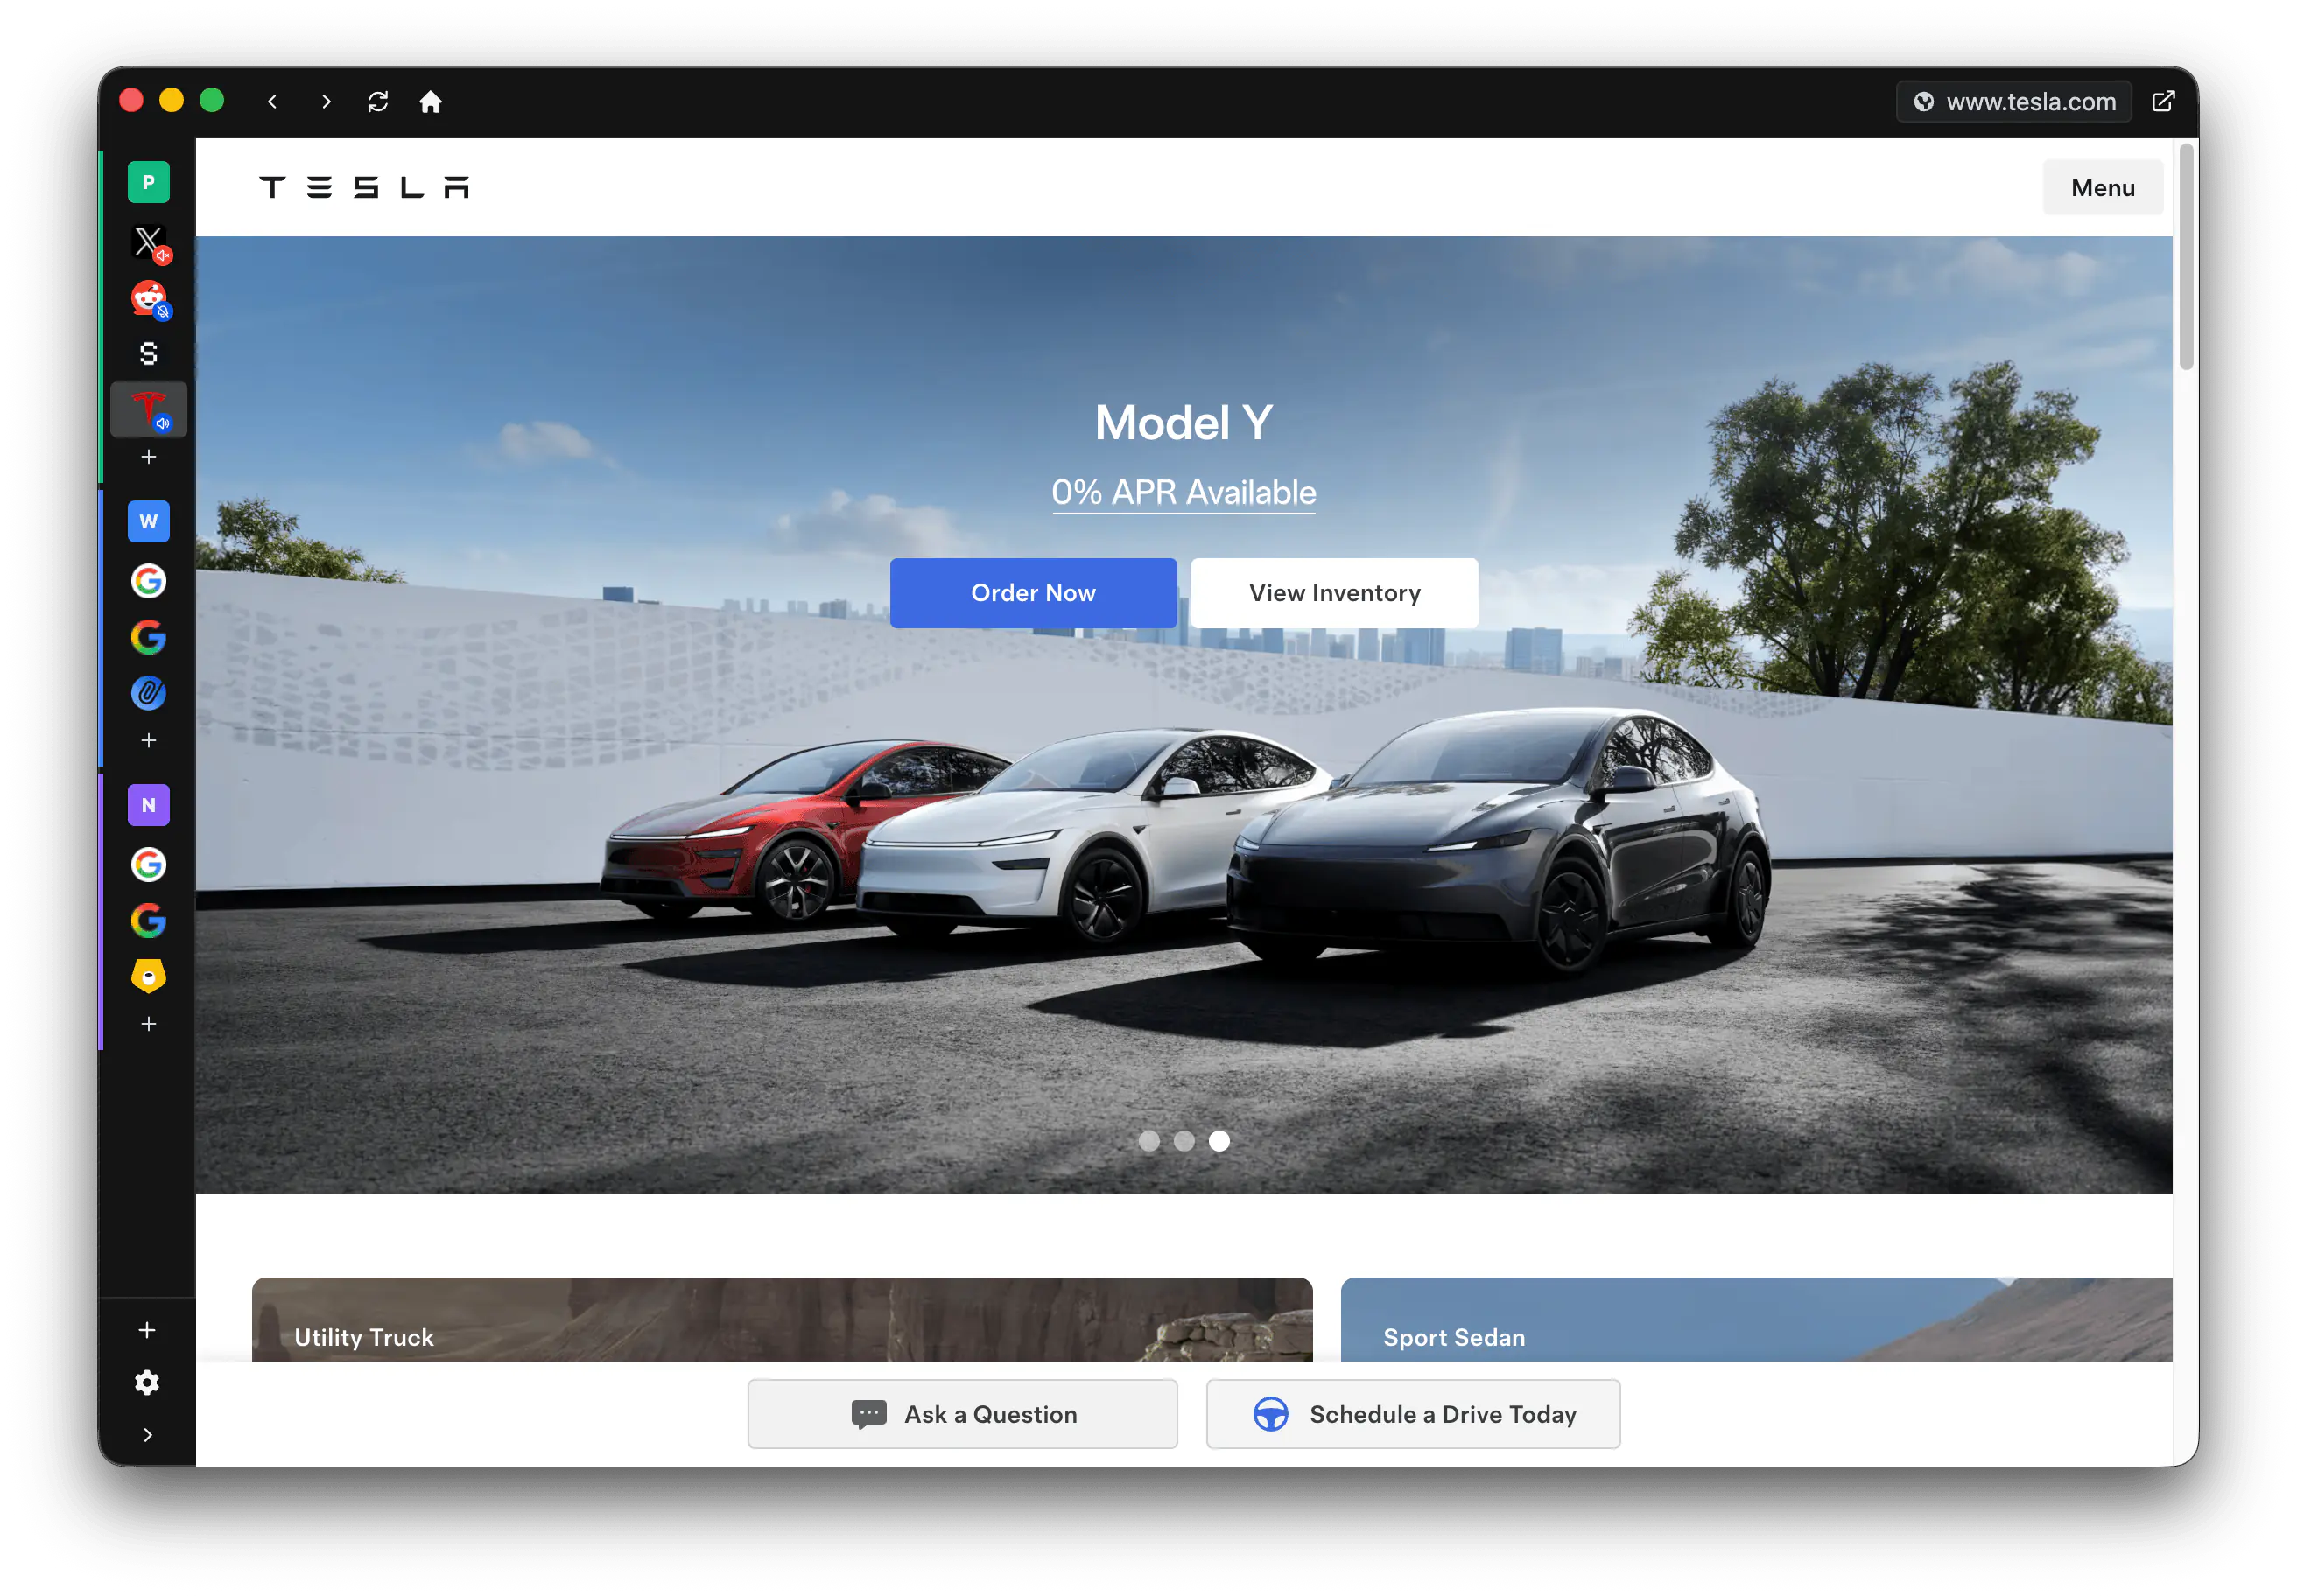The width and height of the screenshot is (2297, 1596).
Task: Unmute audio on the Tesla tab
Action: 164,422
